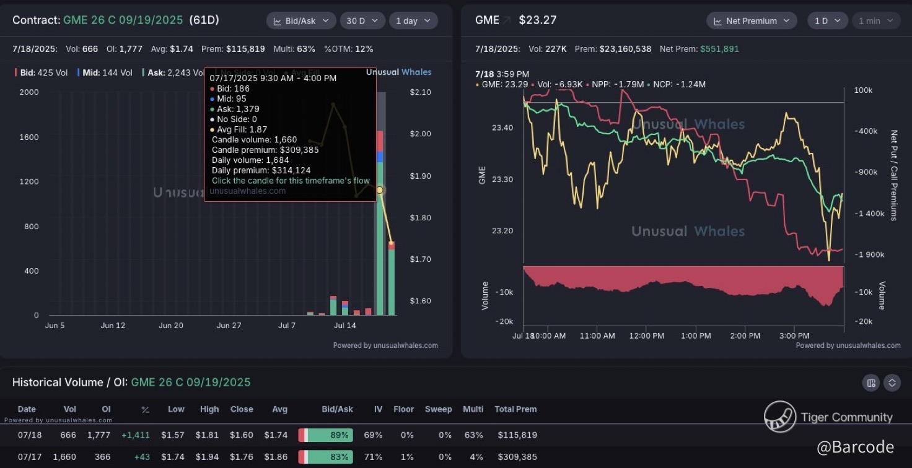Viewport: 912px width, 468px height.
Task: Click the 89% bid/ask bar in 07/18 row
Action: click(326, 435)
